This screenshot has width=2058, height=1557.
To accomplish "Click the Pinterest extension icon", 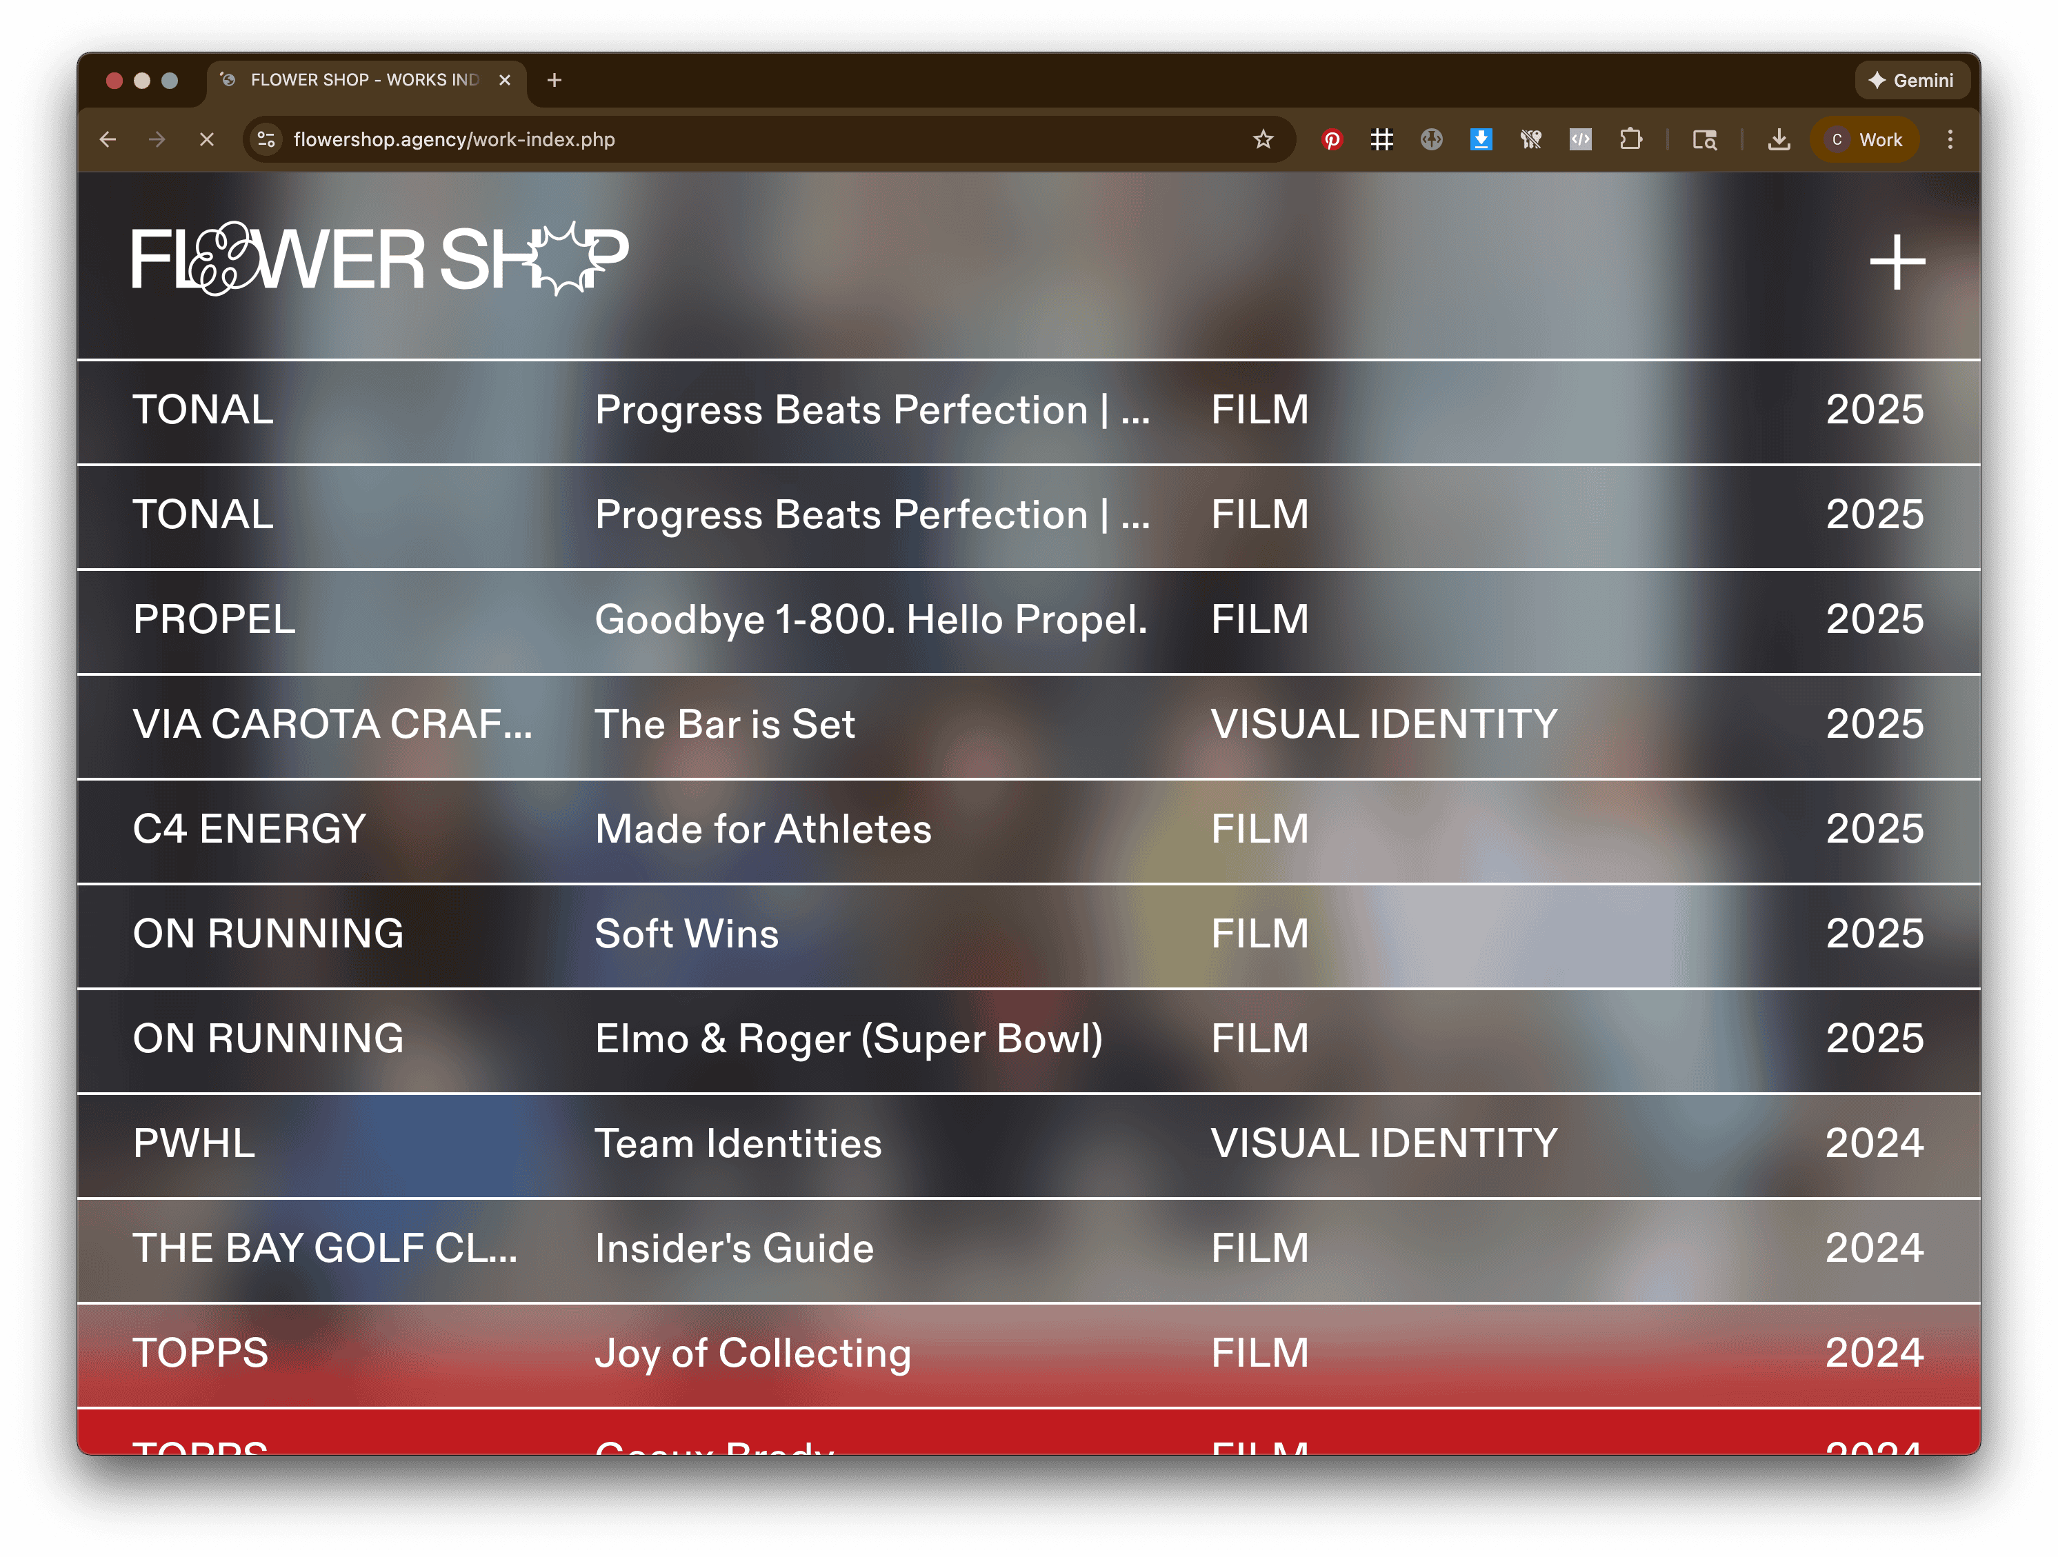I will [1332, 139].
